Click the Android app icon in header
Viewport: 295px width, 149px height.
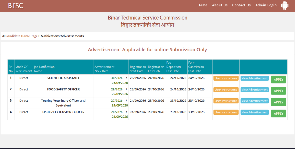285,5
